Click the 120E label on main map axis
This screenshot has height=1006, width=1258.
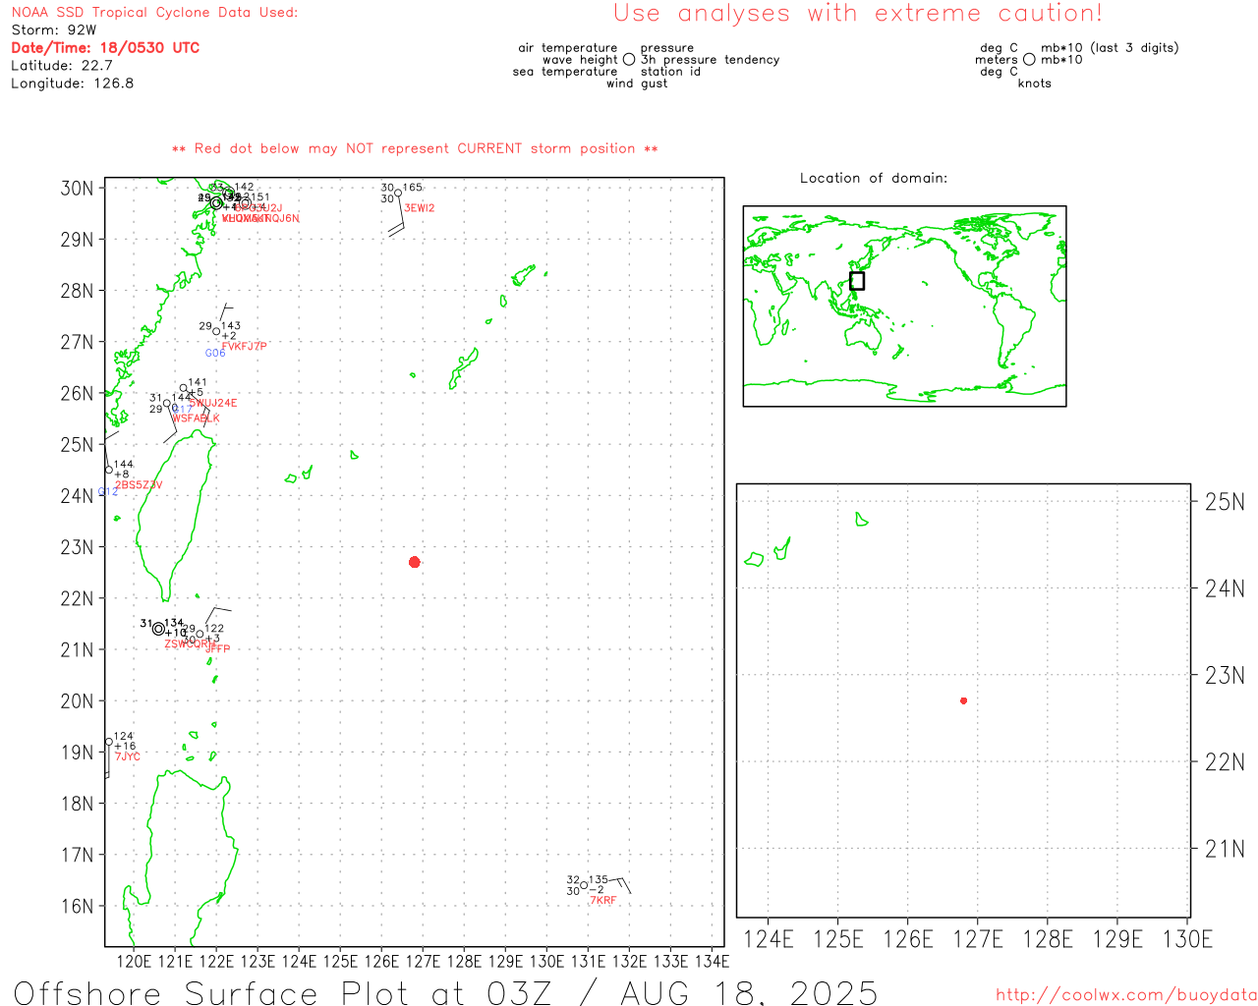point(135,961)
